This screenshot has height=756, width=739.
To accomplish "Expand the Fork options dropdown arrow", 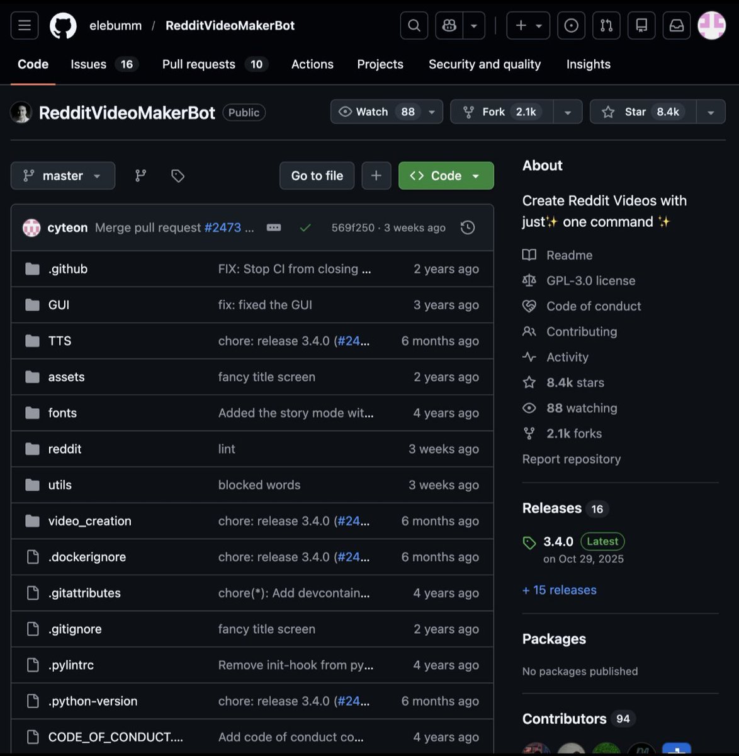I will tap(568, 112).
